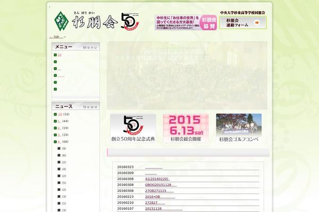Open the 創立50周年記念式典 thumbnail
Image resolution: width=319 pixels, height=212 pixels.
pos(133,128)
